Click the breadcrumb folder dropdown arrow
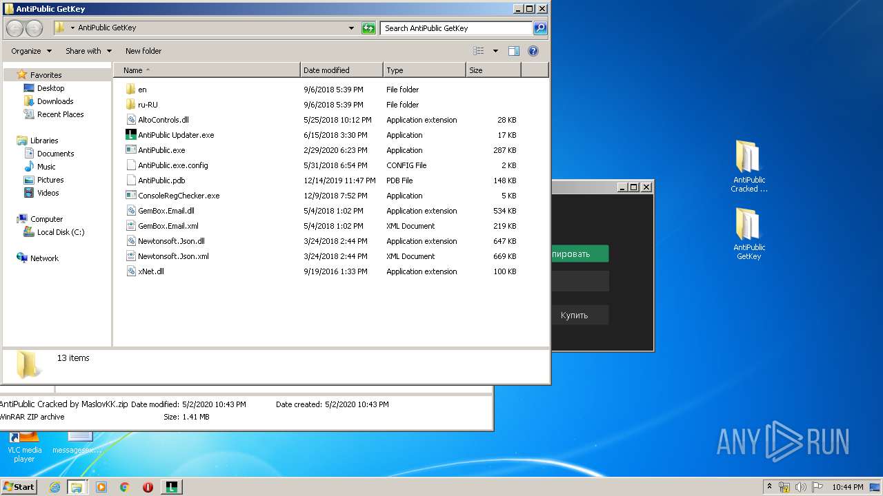The image size is (883, 496). coord(72,28)
